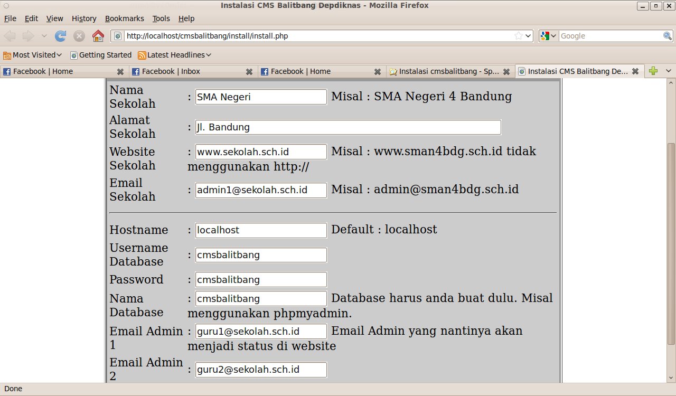Open the Getting Started bookmark
This screenshot has width=676, height=396.
[101, 55]
